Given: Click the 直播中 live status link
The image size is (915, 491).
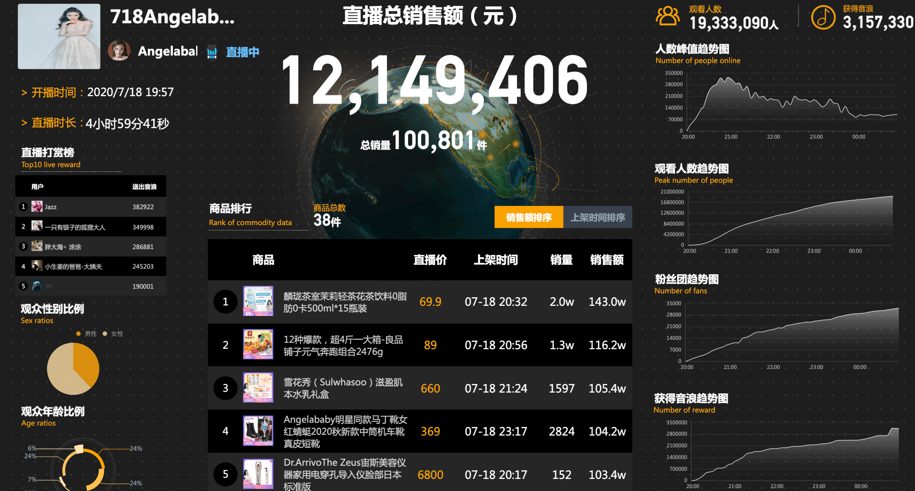Looking at the screenshot, I should [243, 52].
